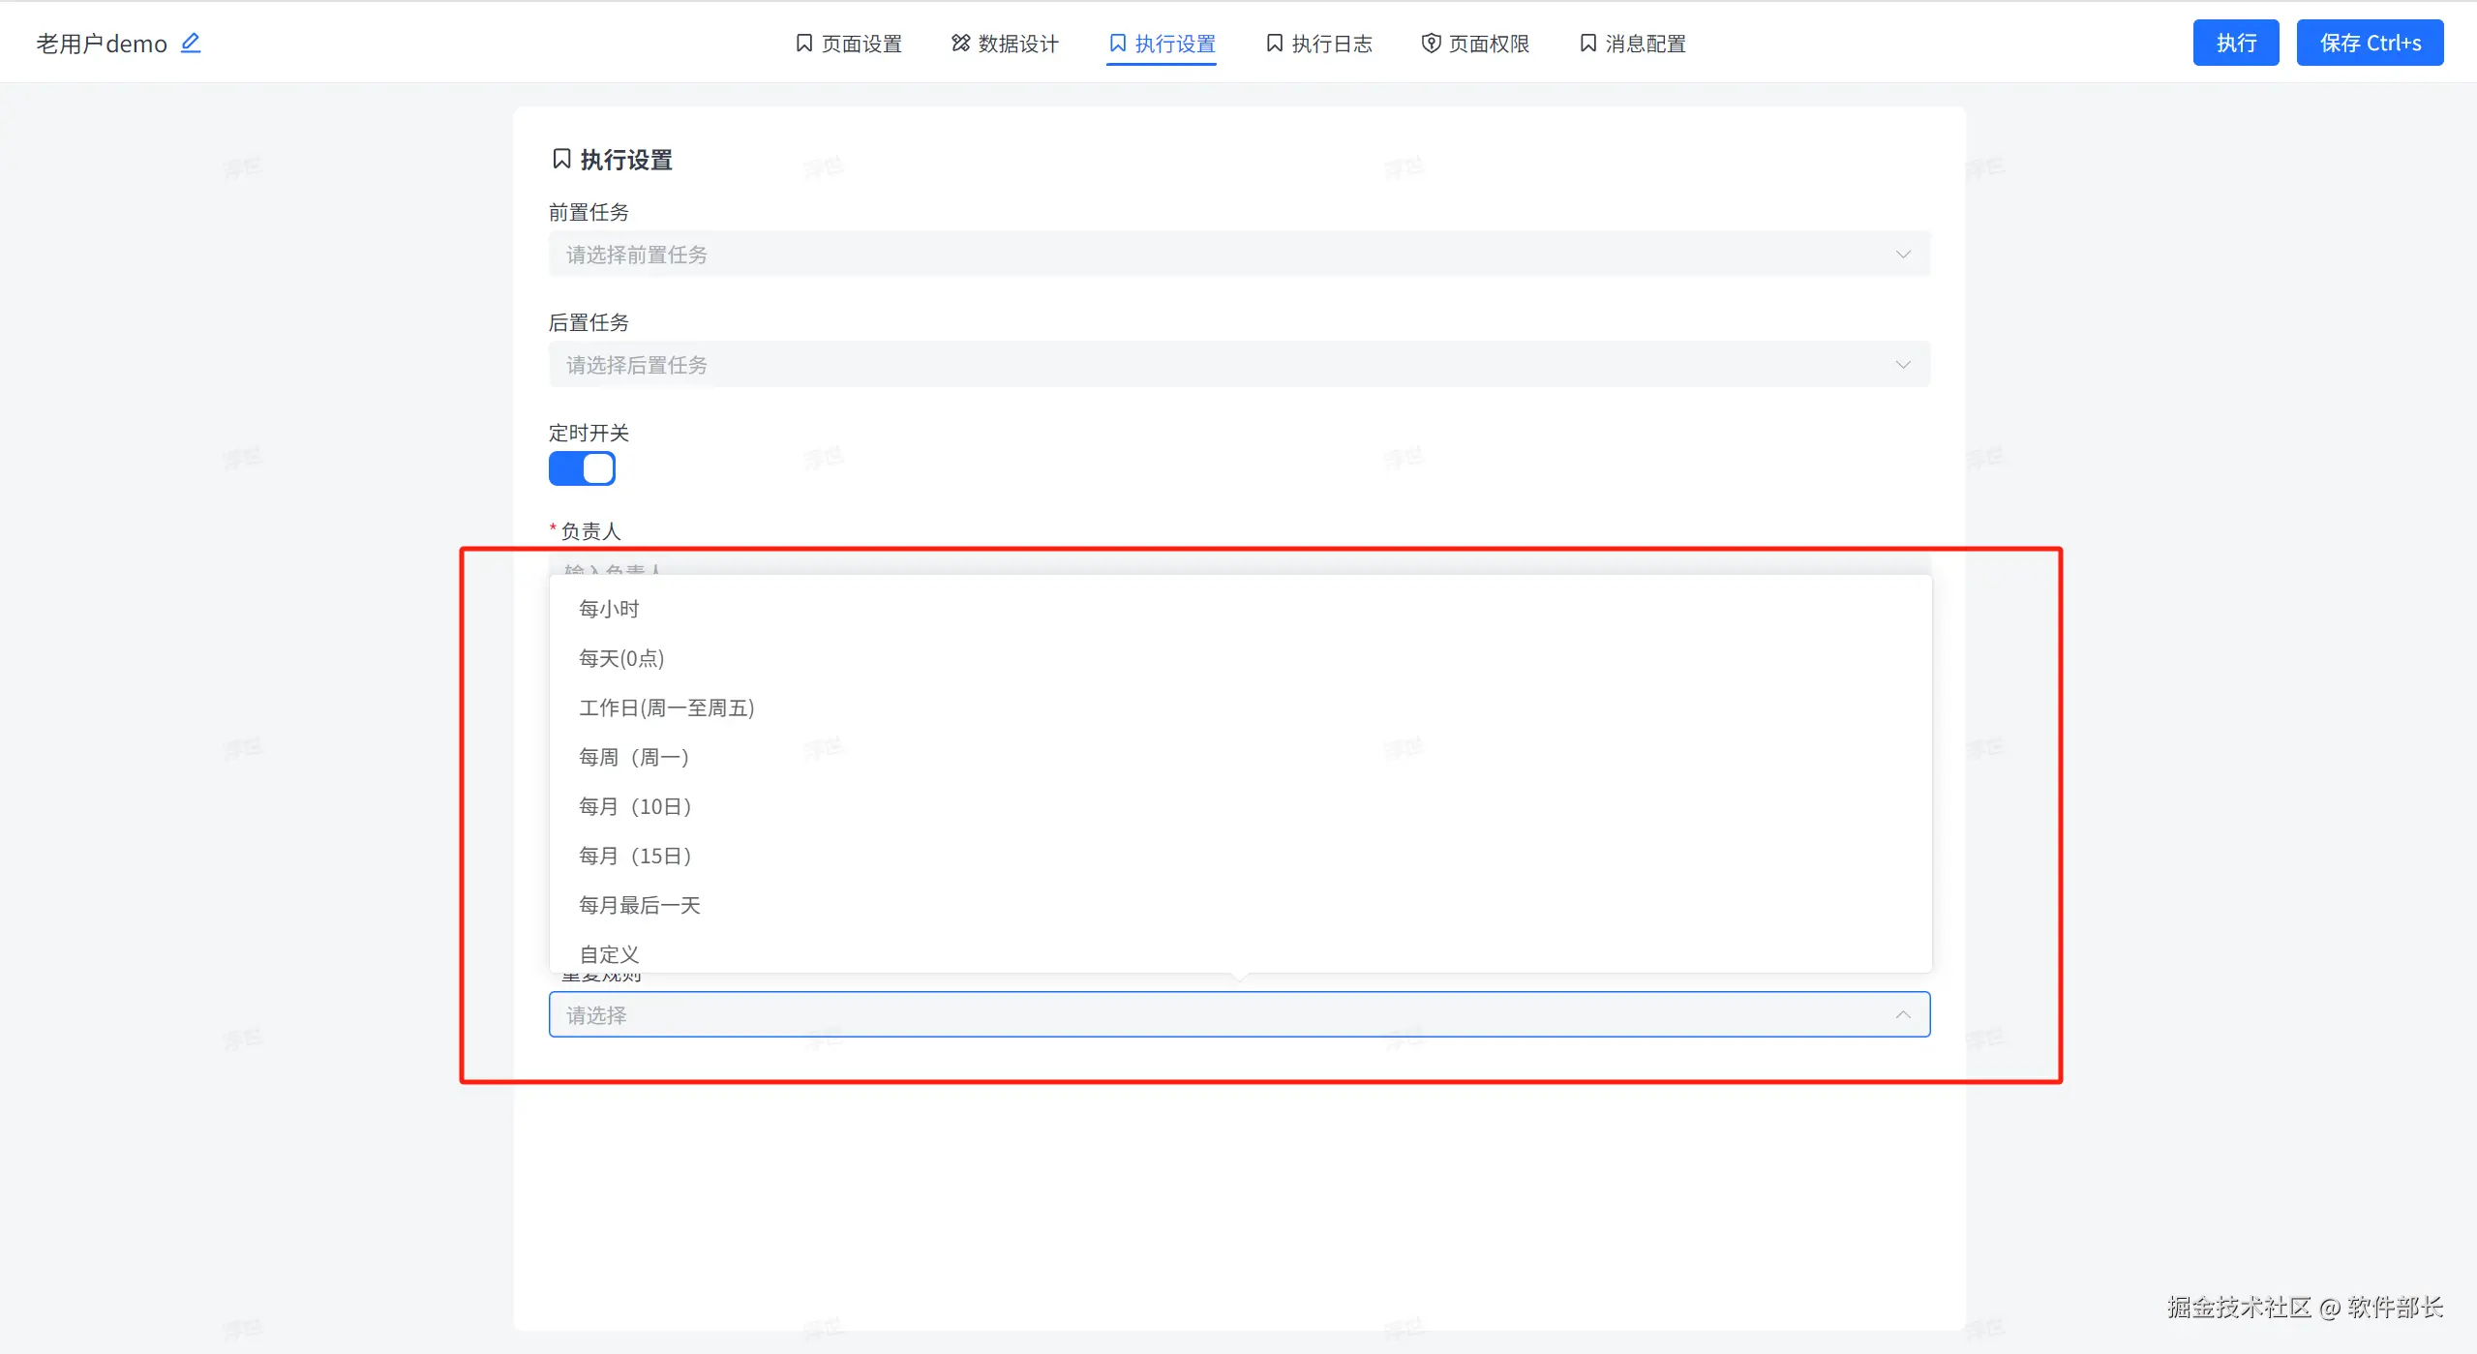2477x1354 pixels.
Task: Select 每小时 option
Action: 609,609
